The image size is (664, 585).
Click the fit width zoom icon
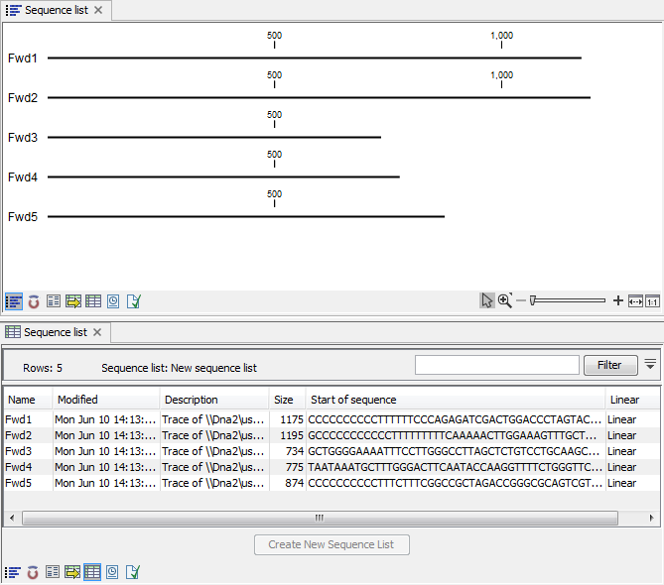pyautogui.click(x=635, y=301)
